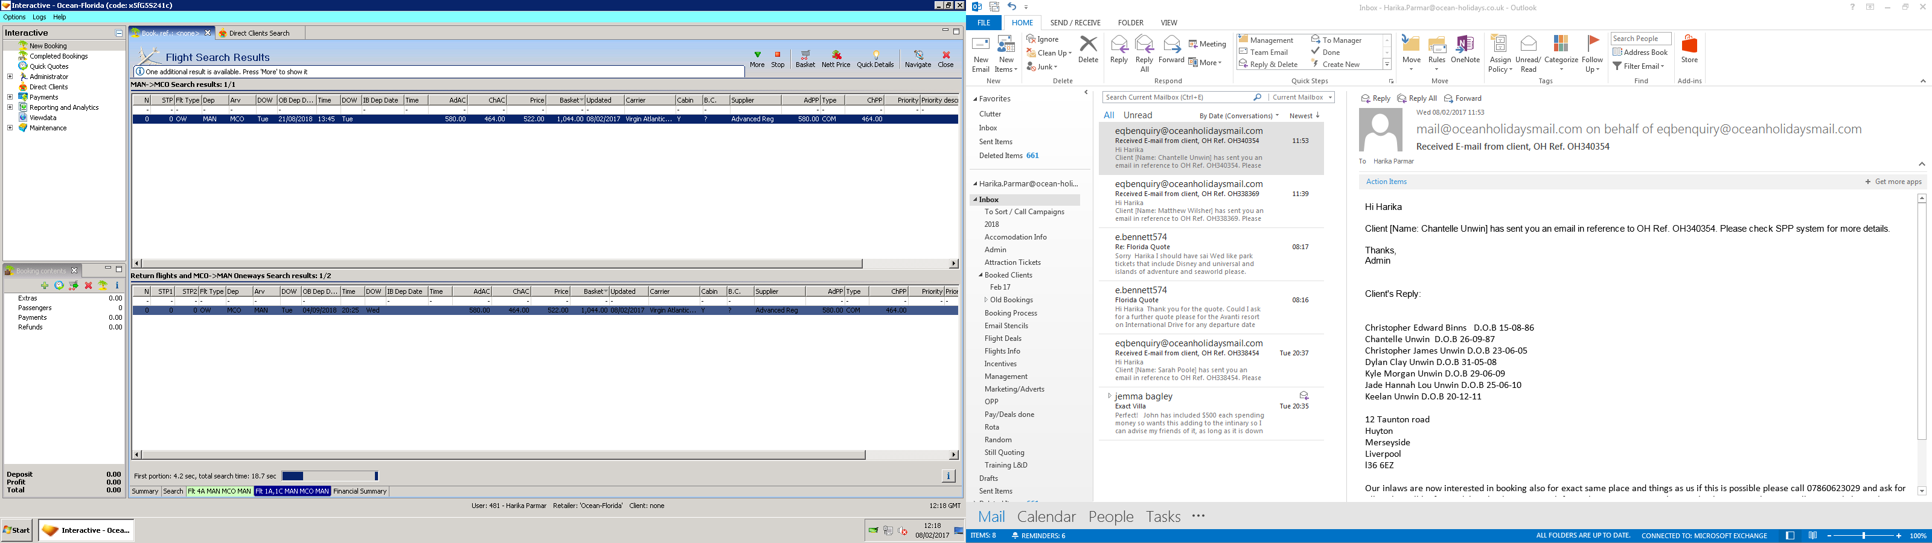Viewport: 1932px width, 543px height.
Task: Click the Forward ribbon button in Outlook
Action: [x=1171, y=49]
